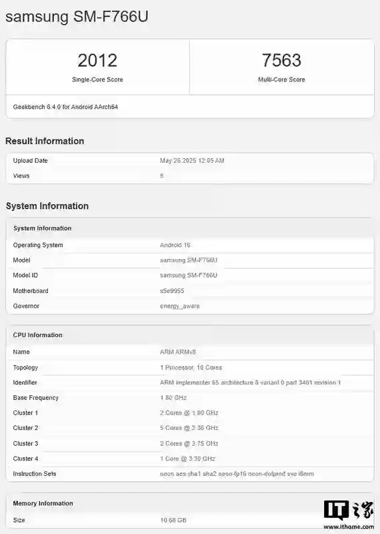Select '1 Processor, 10 Cores' value
This screenshot has width=380, height=534.
(x=191, y=368)
